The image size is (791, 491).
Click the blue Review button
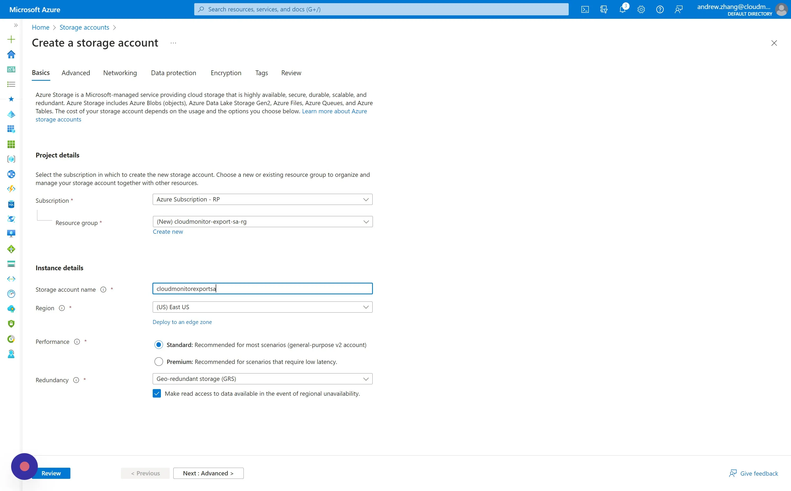[51, 473]
